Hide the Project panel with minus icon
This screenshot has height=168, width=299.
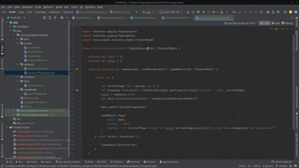pos(67,18)
